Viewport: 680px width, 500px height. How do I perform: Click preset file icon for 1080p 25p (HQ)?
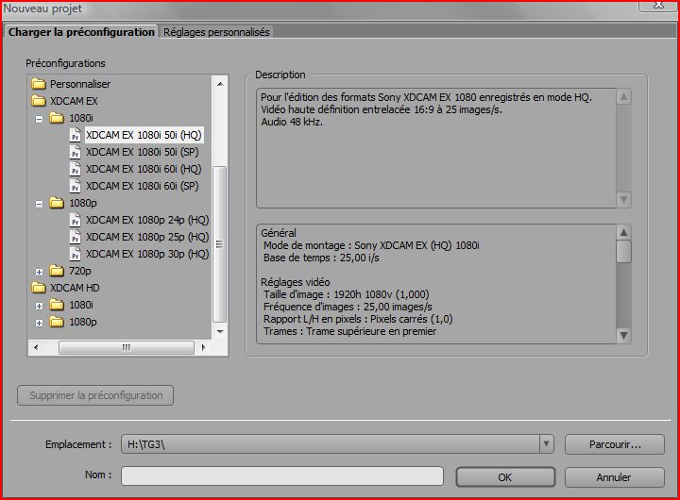(75, 237)
